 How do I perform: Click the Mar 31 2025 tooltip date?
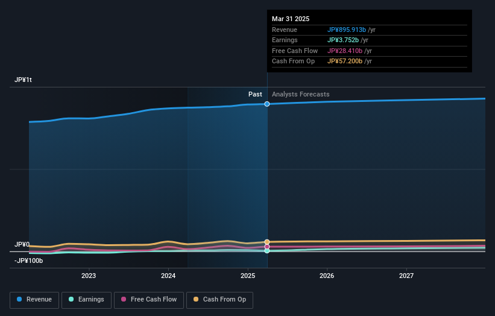(291, 19)
